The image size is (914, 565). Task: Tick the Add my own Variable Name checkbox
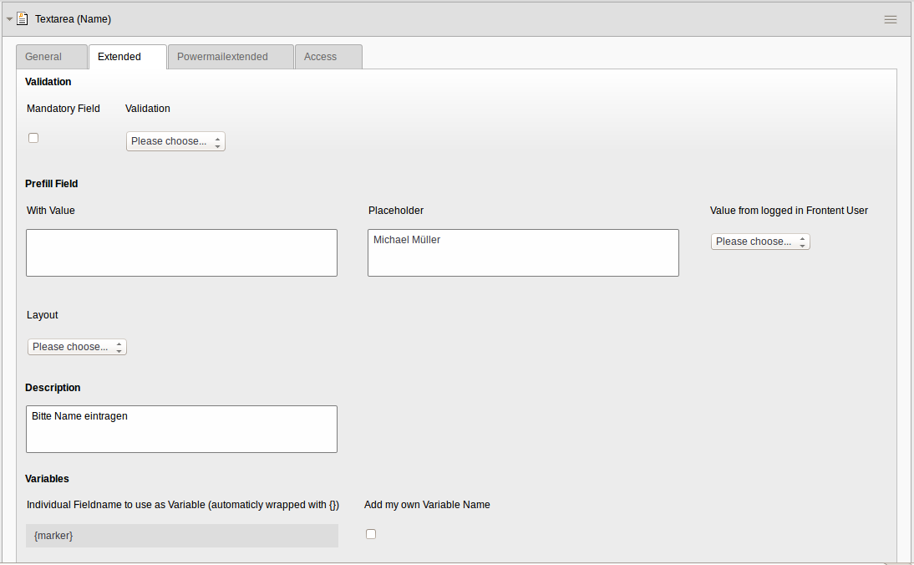[x=371, y=534]
